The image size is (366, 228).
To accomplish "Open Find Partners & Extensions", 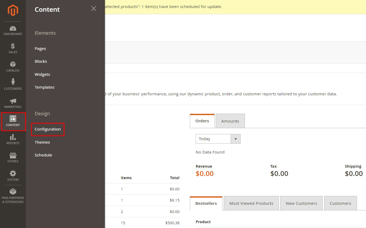I will [x=13, y=195].
